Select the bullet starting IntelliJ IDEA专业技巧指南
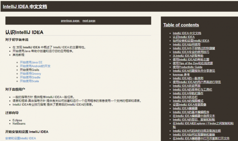238x141 pixels. [x=53, y=105]
